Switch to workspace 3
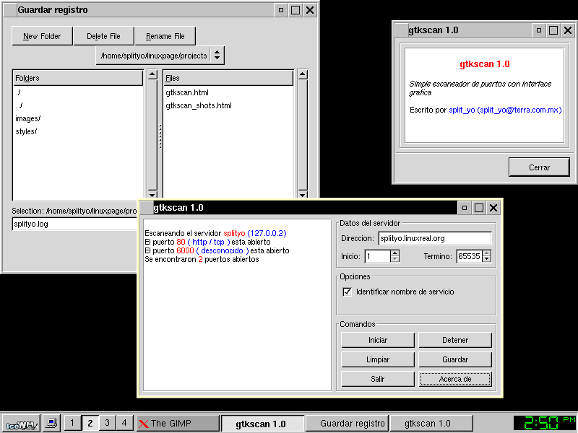Screen dimensions: 578x433 (x=107, y=423)
